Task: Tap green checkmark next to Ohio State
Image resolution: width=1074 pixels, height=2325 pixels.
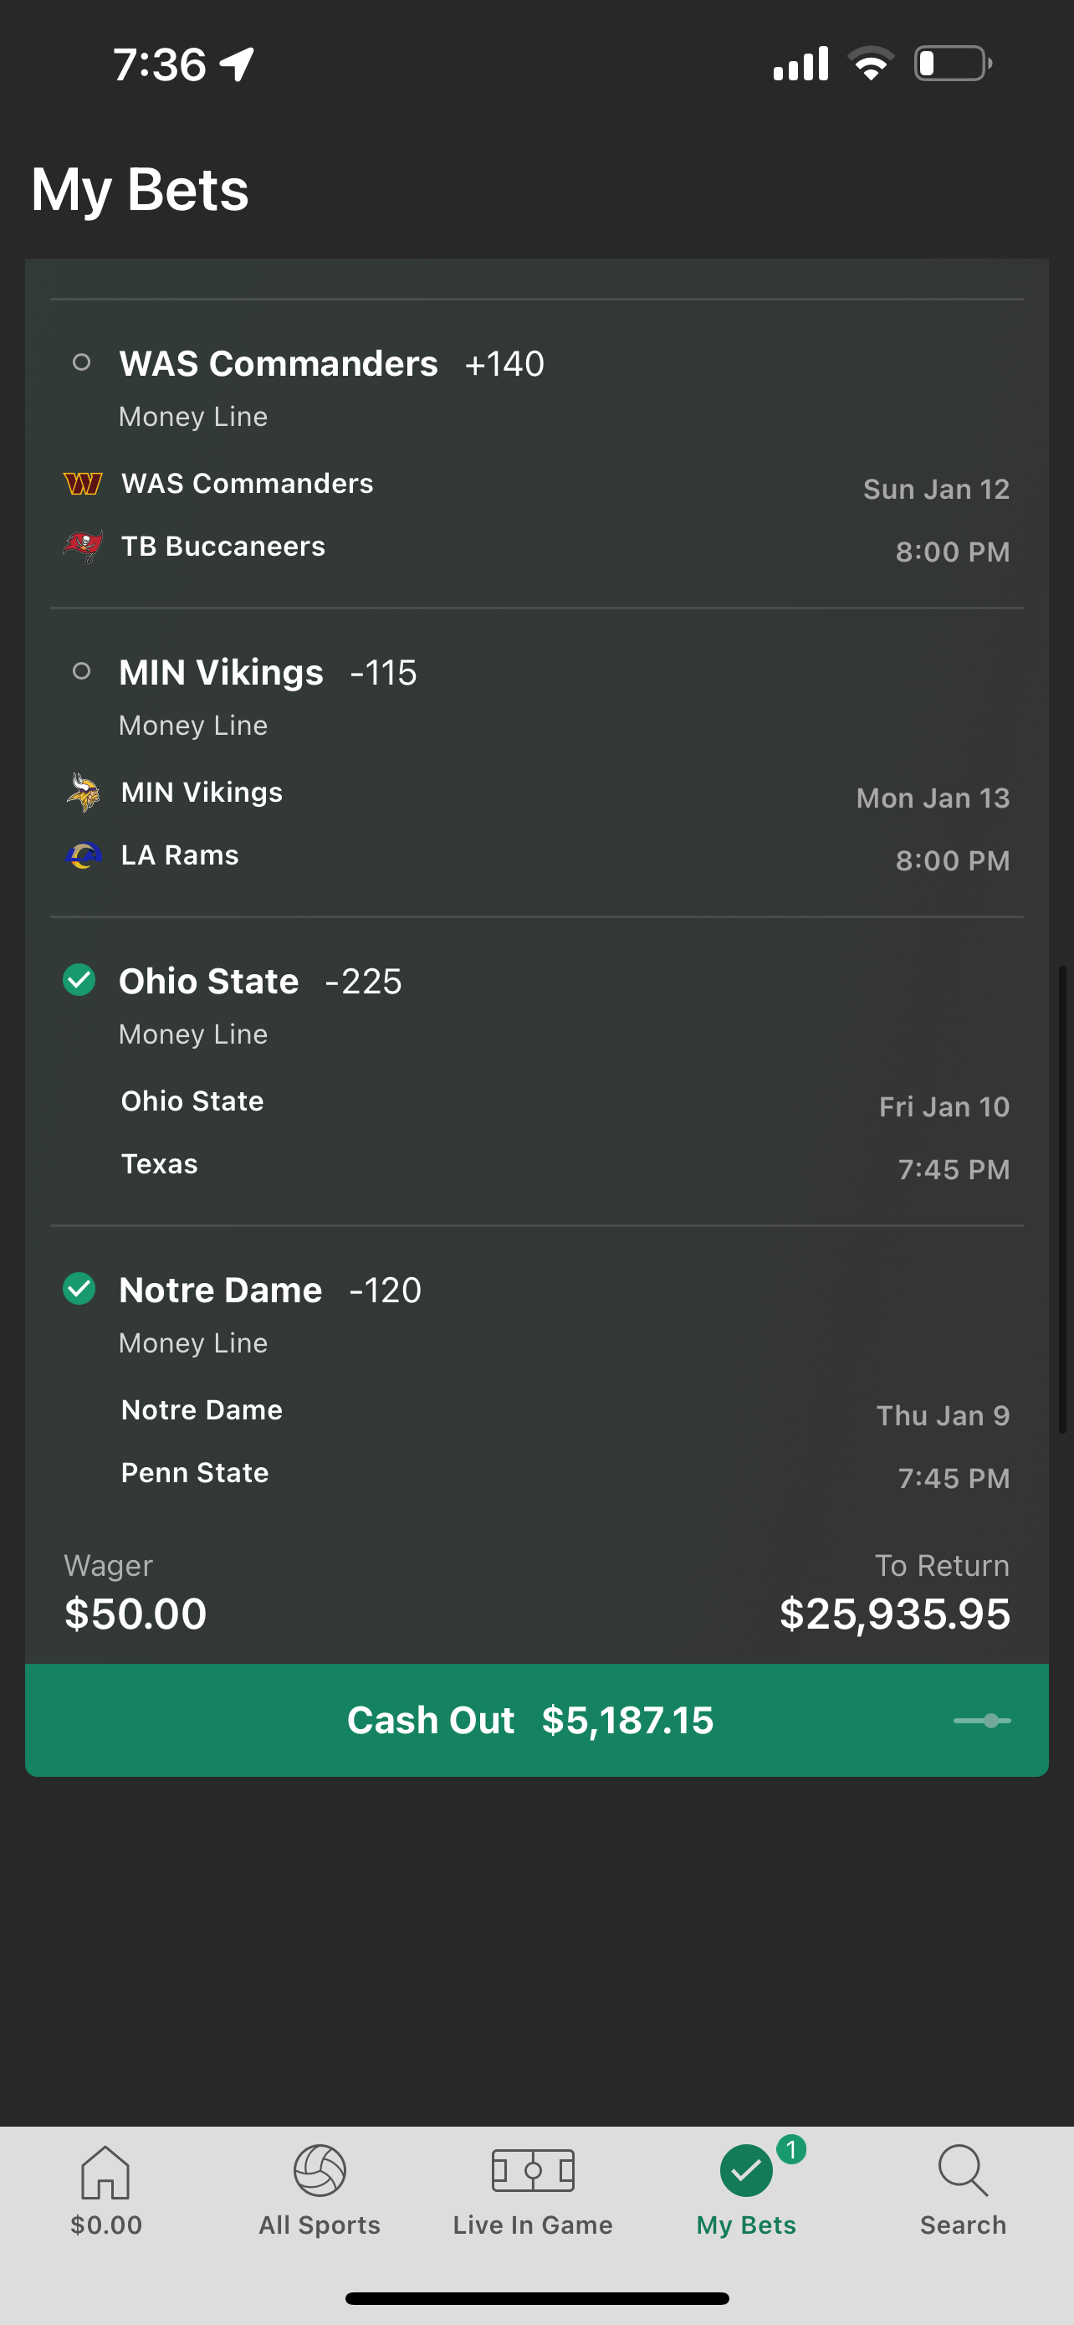Action: pos(79,980)
